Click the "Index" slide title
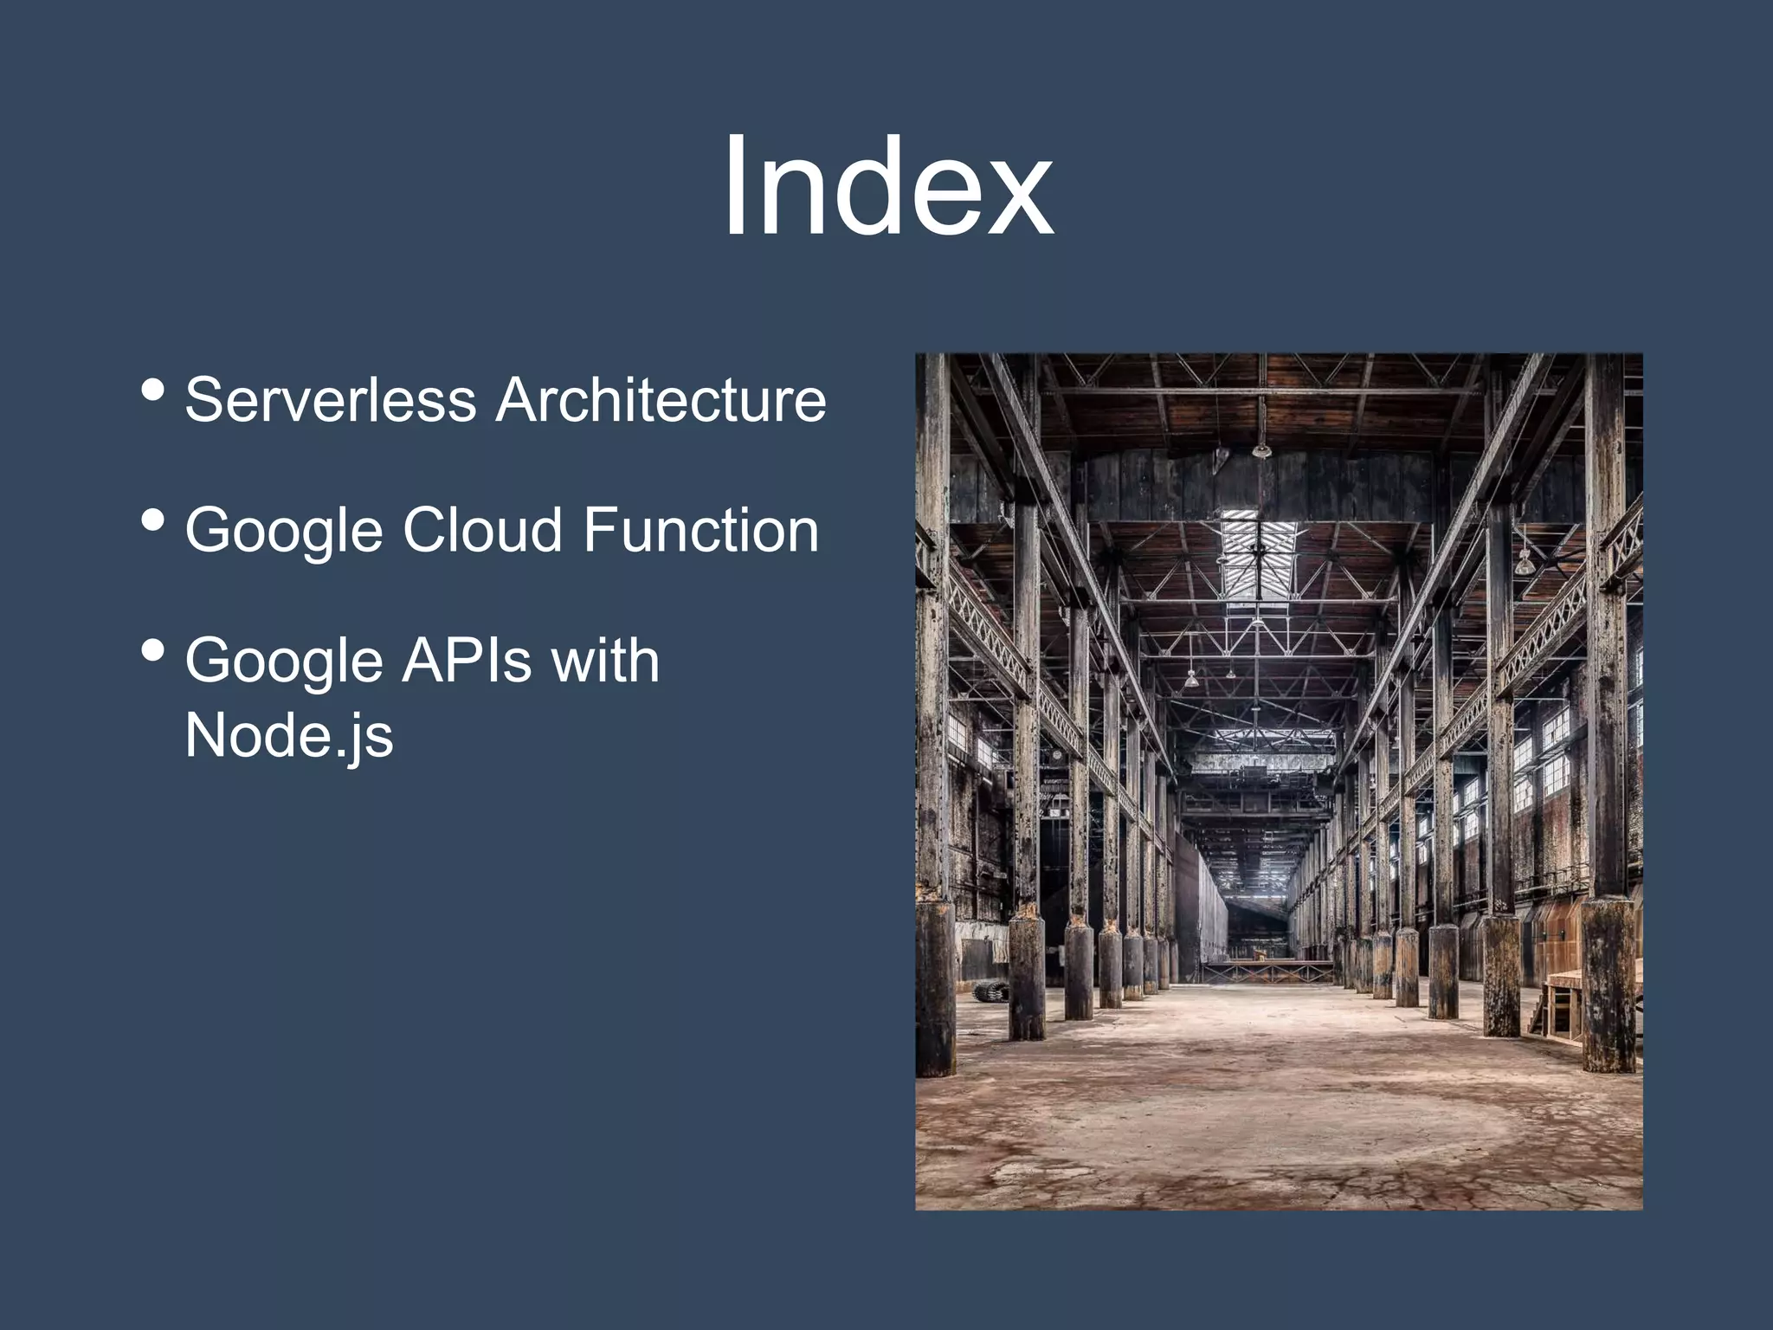Viewport: 1773px width, 1330px height. click(x=887, y=185)
